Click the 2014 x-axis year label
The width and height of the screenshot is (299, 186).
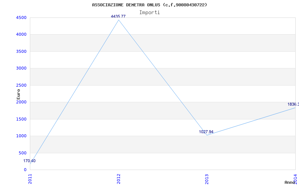pyautogui.click(x=295, y=179)
